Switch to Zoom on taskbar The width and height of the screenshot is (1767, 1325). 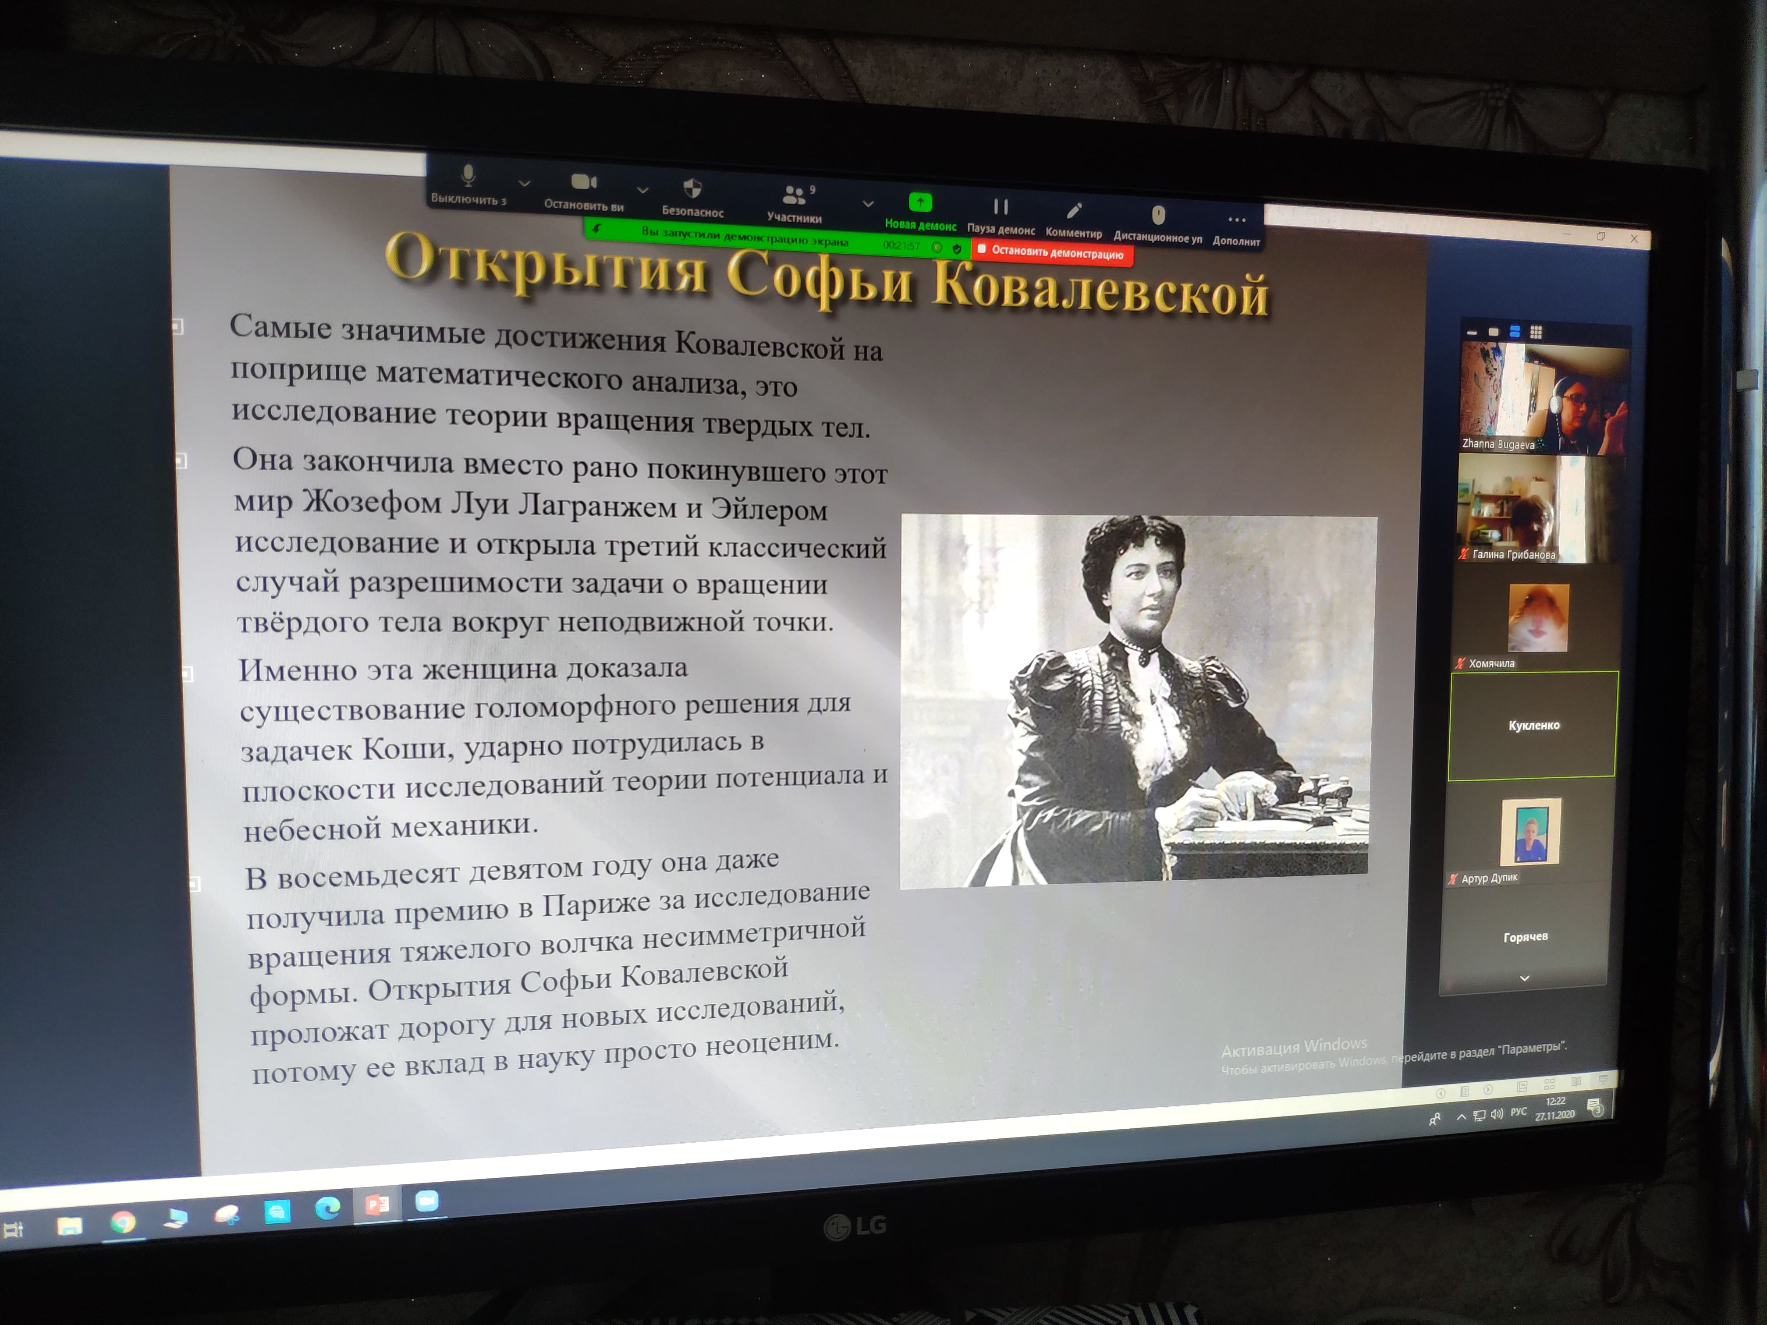426,1201
